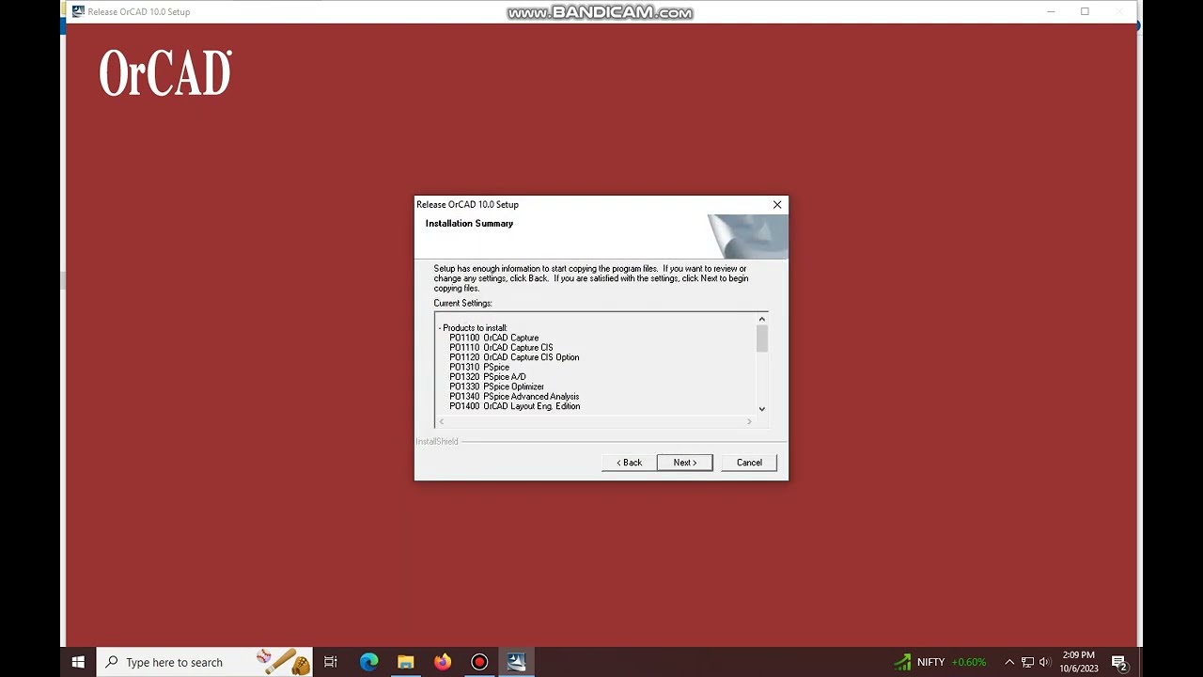Click the setup window title bar icon
This screenshot has width=1203, height=677.
point(78,11)
